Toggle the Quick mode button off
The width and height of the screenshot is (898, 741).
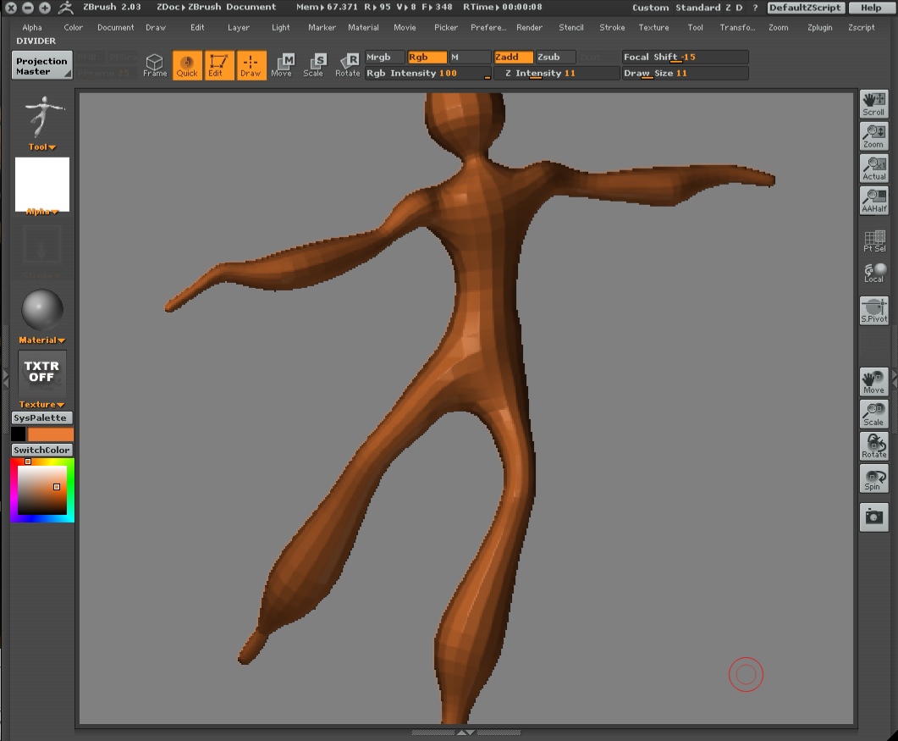point(187,64)
